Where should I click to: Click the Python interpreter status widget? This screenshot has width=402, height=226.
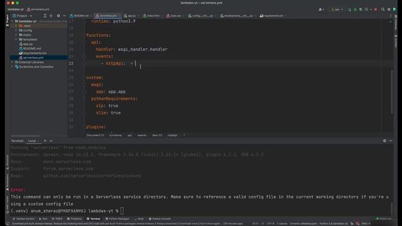[x=334, y=223]
